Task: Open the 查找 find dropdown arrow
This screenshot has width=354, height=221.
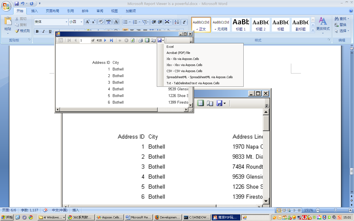Action: point(348,19)
